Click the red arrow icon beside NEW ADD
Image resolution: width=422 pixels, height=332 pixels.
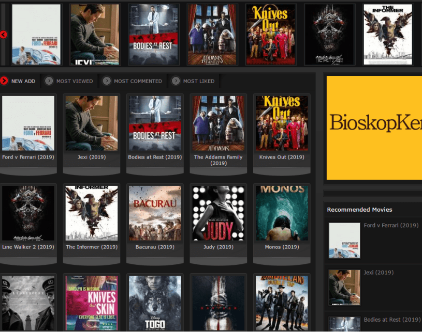pos(4,81)
